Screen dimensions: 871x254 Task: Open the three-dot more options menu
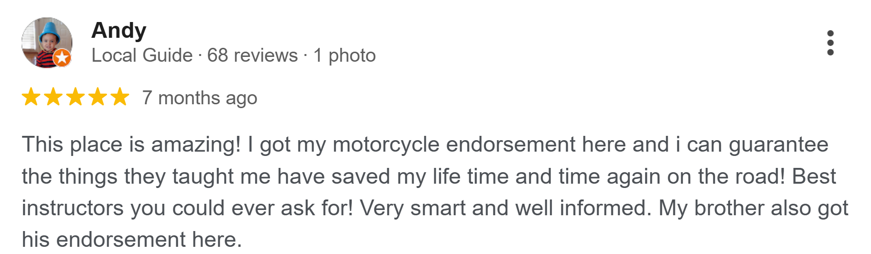tap(830, 43)
